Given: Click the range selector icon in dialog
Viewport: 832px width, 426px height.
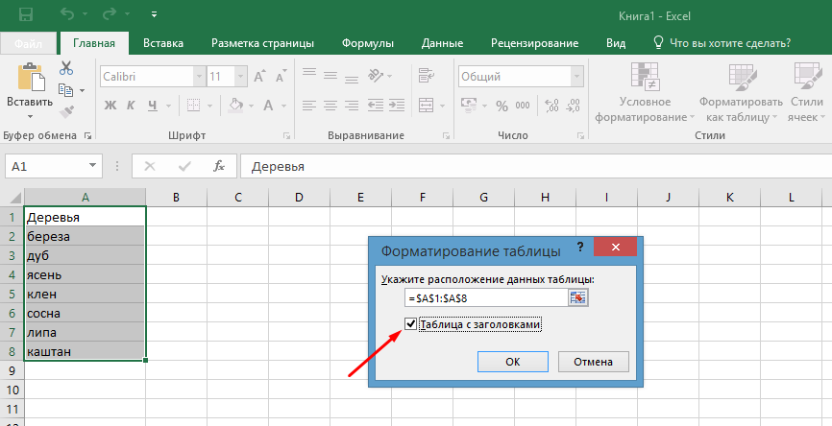Looking at the screenshot, I should pos(577,298).
